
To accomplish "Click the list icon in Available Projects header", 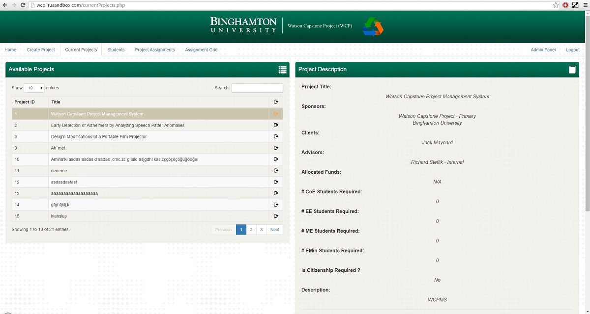I will point(282,70).
